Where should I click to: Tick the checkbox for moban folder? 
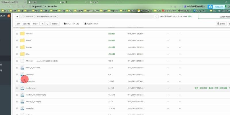tap(17, 41)
